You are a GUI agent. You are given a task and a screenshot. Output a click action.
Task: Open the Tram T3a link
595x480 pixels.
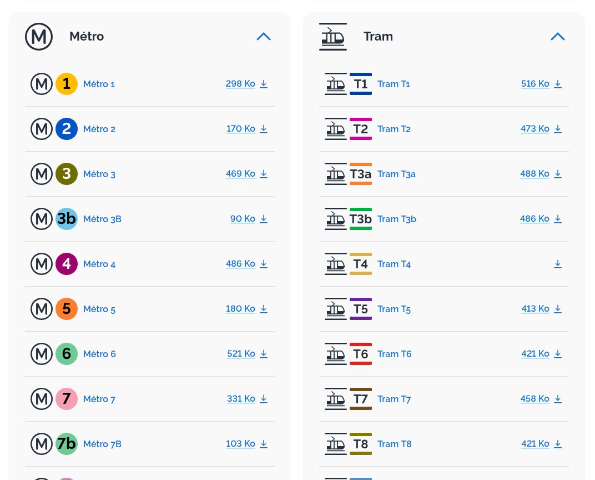[396, 174]
